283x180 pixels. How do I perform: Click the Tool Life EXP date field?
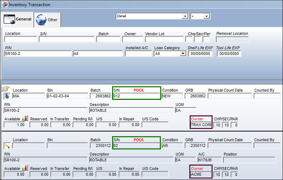(x=229, y=54)
